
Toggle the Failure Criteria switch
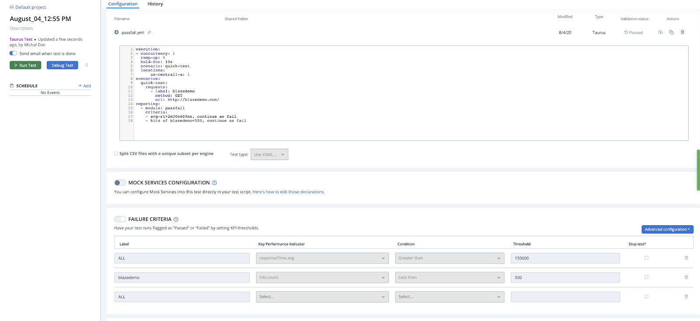tap(120, 219)
